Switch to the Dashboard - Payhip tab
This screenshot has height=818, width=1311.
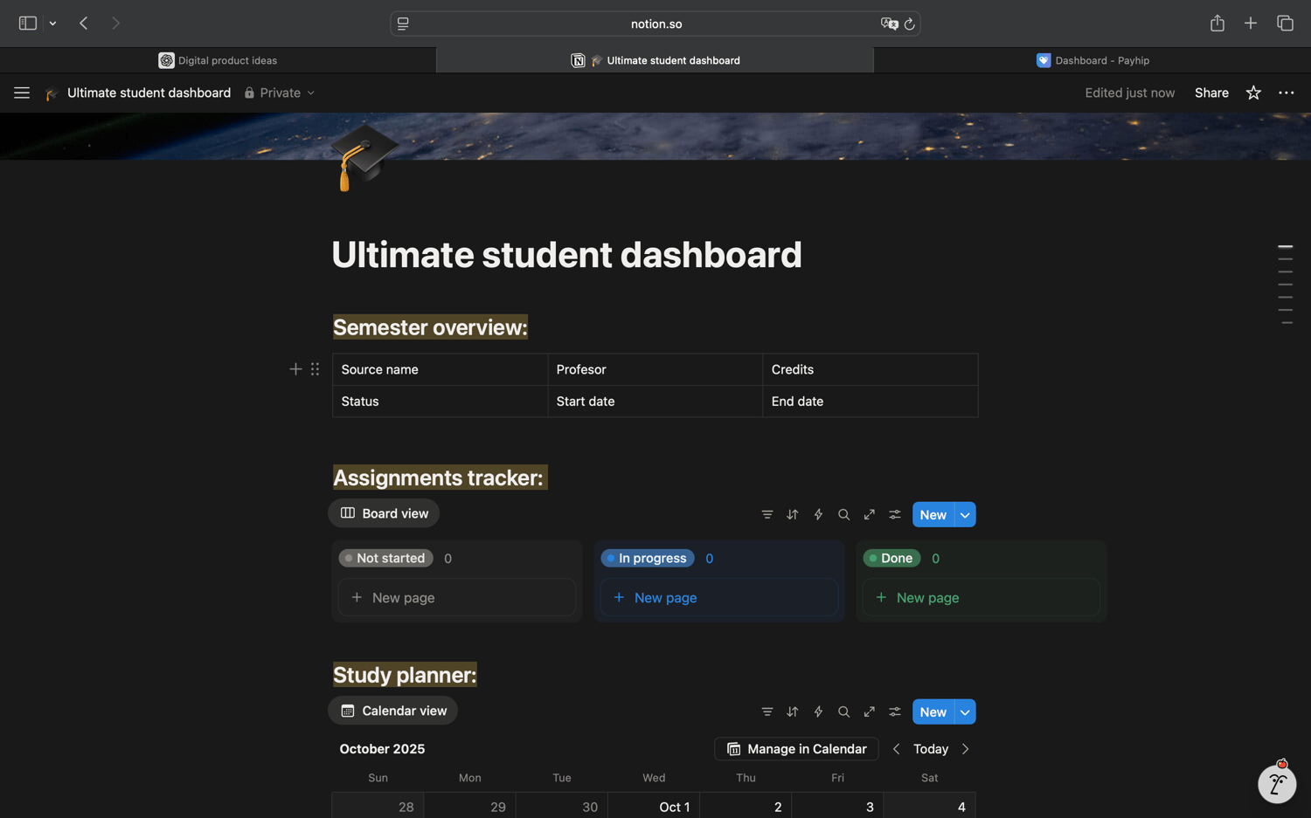(1092, 60)
